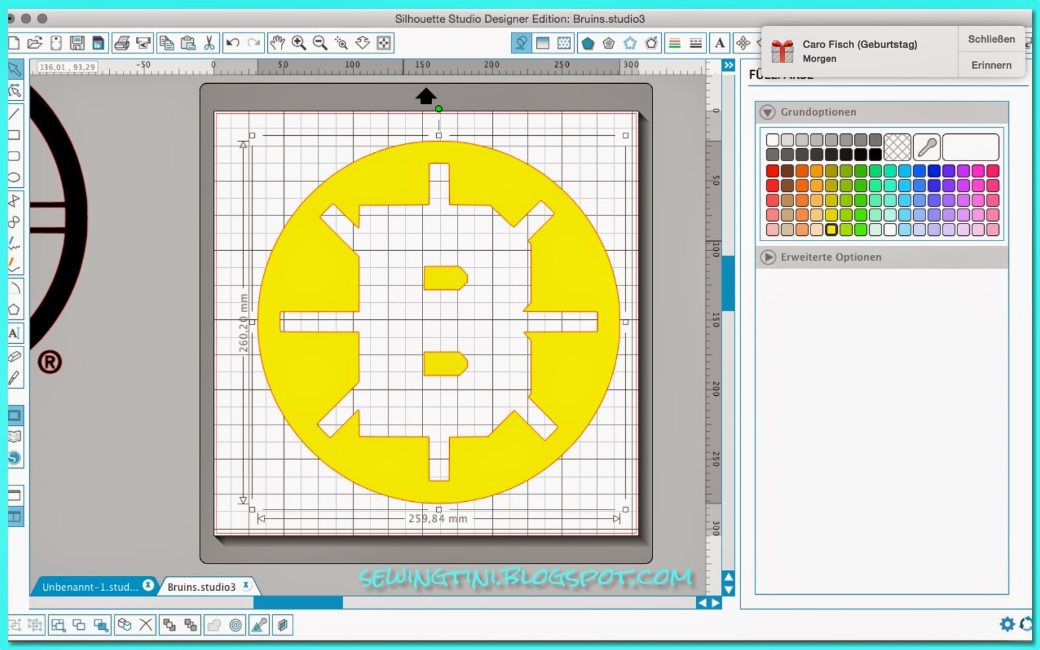This screenshot has width=1040, height=650.
Task: Pick the bright red swatch in the first color row
Action: [772, 171]
